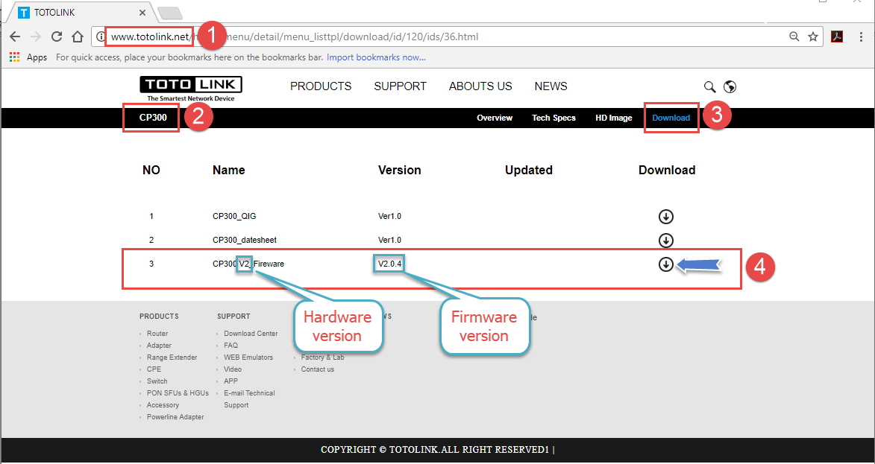Click Ver1.0 in the CP300_QIG row
875x464 pixels.
tap(389, 216)
